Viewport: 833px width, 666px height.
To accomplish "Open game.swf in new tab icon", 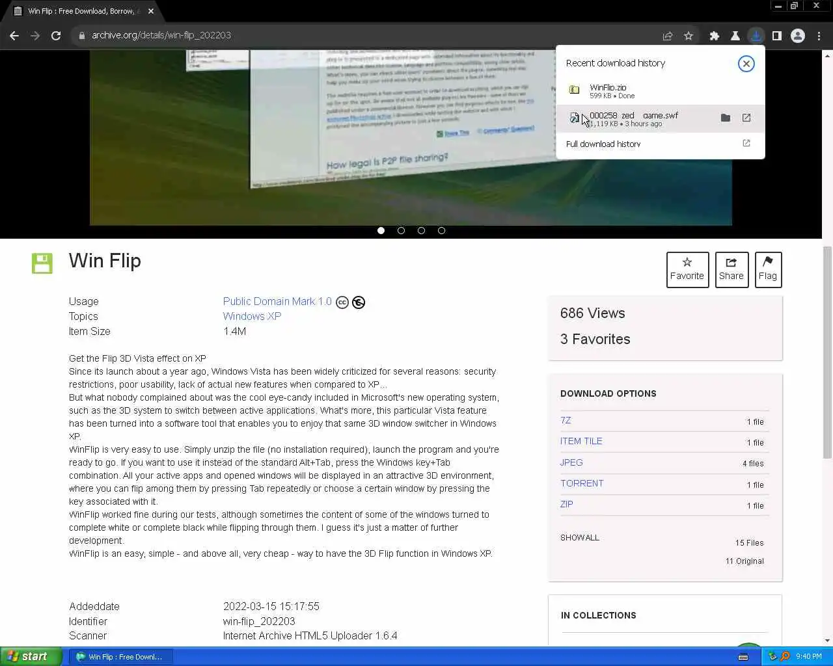I will coord(746,118).
